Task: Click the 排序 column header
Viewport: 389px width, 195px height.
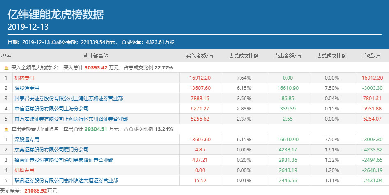Action: [x=6, y=56]
